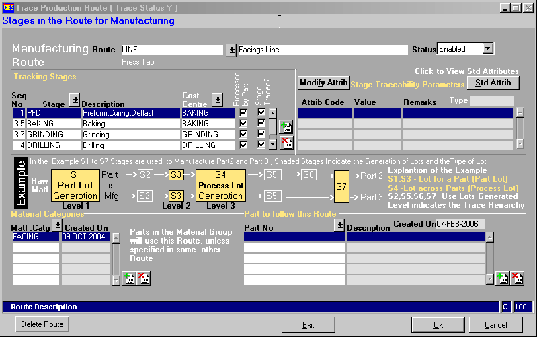
Task: Delete row in Part to follow Route
Action: click(517, 278)
